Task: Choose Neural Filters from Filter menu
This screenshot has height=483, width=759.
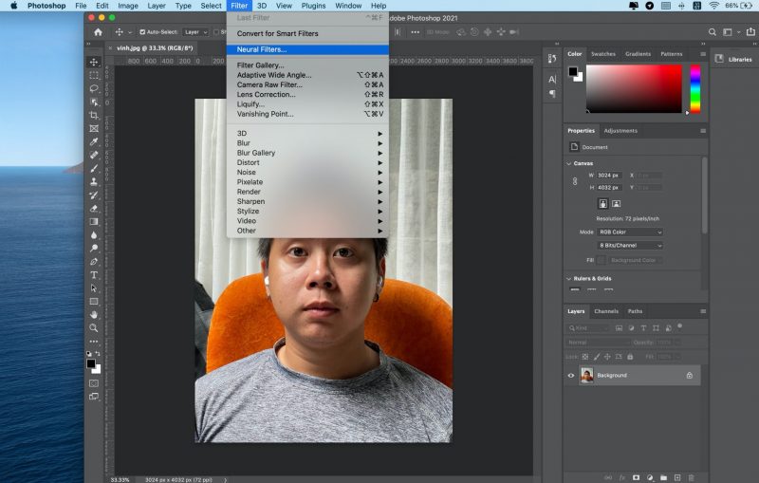Action: pyautogui.click(x=307, y=49)
